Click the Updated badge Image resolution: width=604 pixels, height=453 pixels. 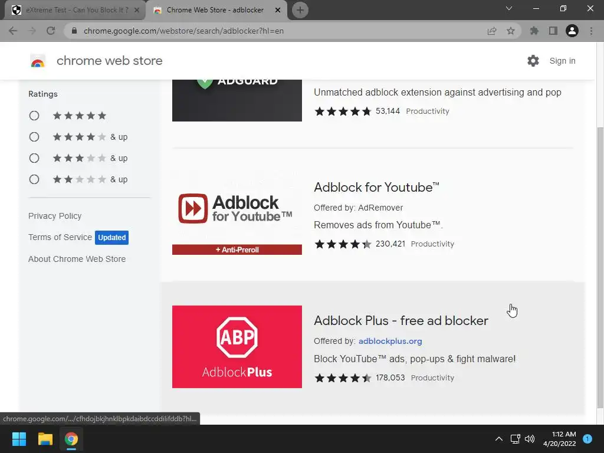click(111, 238)
